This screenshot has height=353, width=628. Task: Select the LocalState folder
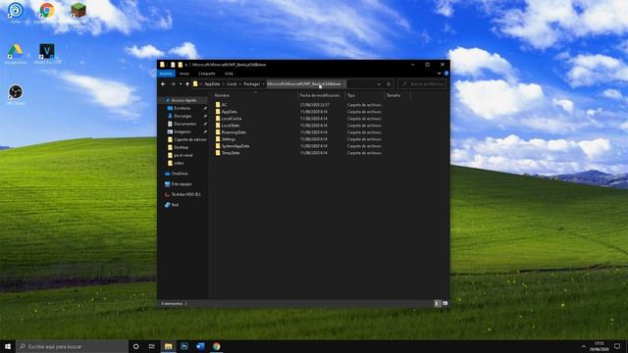click(231, 126)
